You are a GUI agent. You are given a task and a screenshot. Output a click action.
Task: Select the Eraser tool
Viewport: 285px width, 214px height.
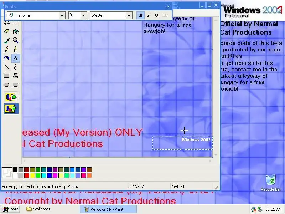[7, 31]
